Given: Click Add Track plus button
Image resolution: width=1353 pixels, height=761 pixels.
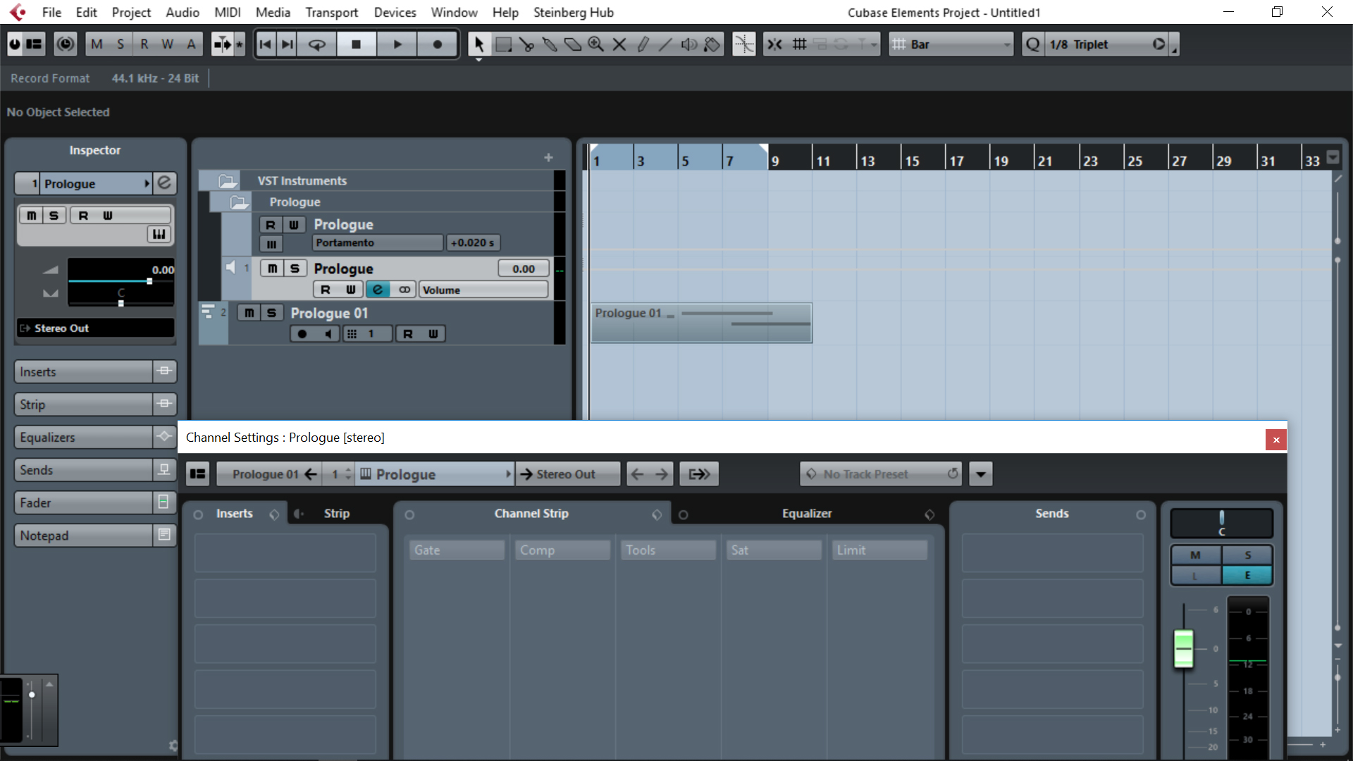Looking at the screenshot, I should [x=548, y=158].
